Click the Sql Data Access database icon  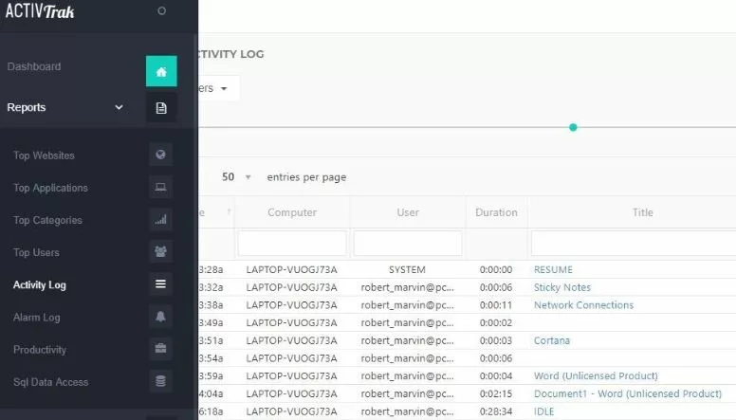[160, 381]
